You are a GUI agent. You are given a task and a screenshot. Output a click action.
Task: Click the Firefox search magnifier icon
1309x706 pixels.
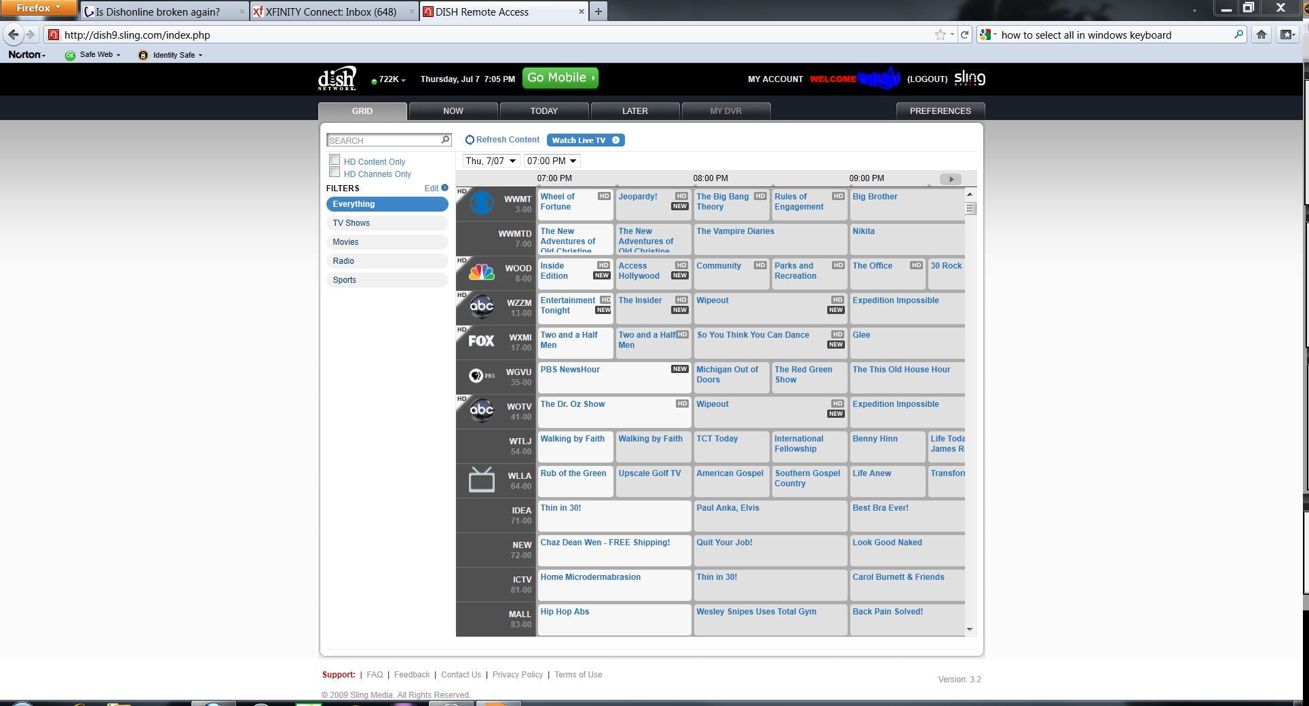click(x=1238, y=35)
